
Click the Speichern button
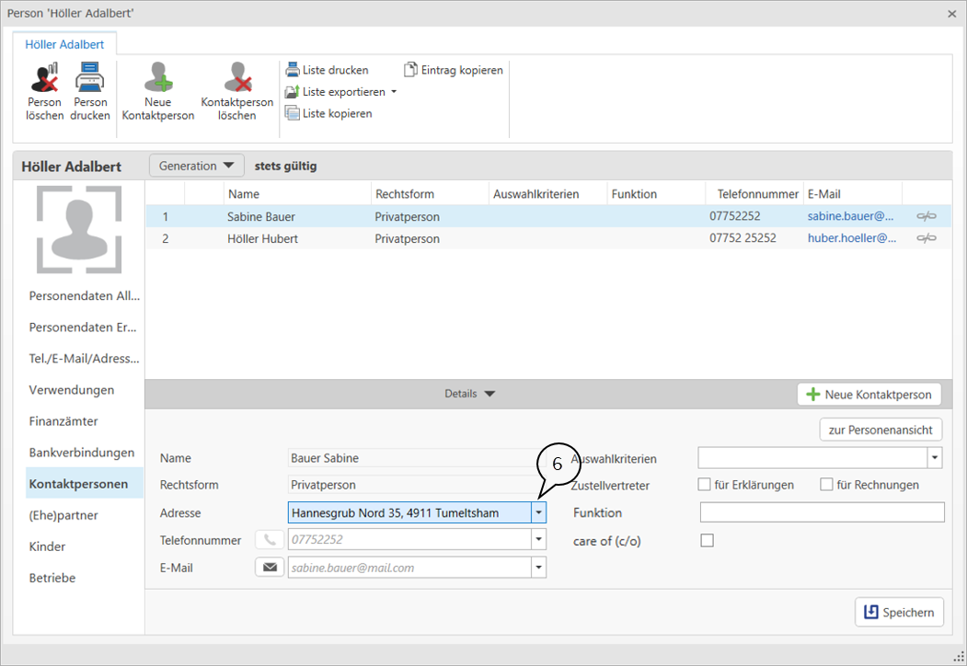tap(899, 612)
